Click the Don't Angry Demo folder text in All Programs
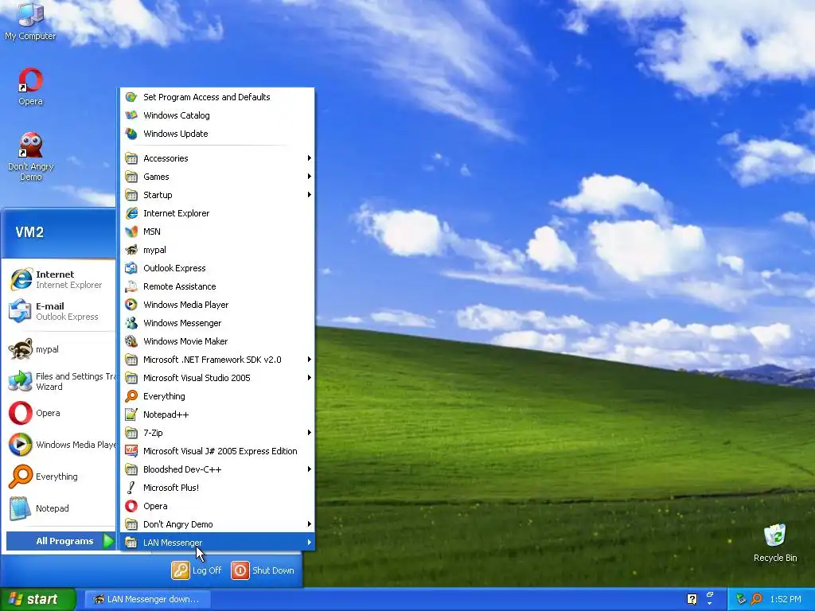 (177, 524)
